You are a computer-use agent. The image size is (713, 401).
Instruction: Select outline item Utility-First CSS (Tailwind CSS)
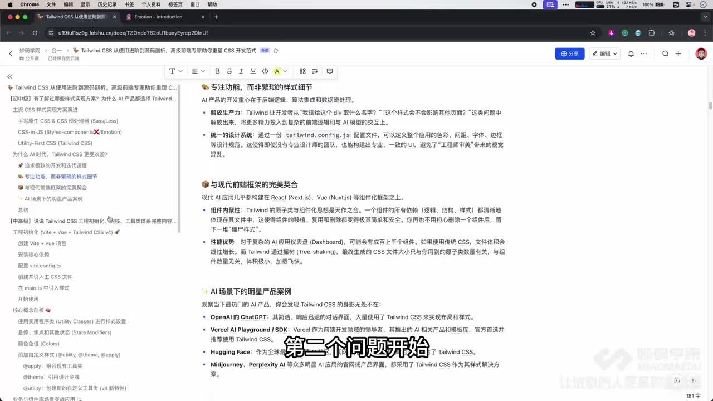pos(55,143)
